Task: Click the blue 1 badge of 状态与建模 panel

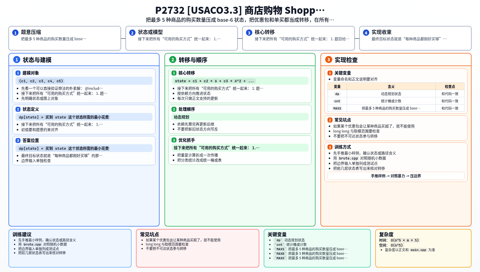Action: coord(16,59)
